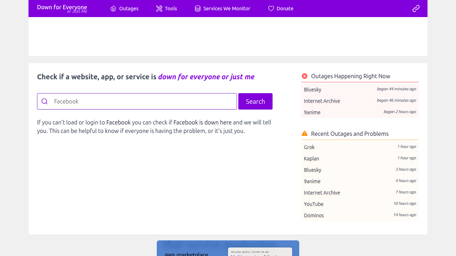This screenshot has height=256, width=456.
Task: Open the Facebook is down here link
Action: tap(202, 122)
